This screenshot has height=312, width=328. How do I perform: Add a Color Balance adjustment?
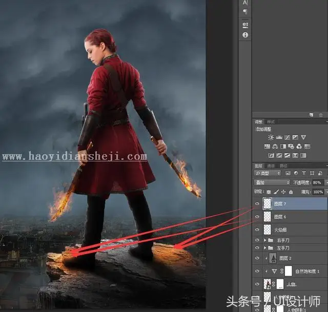point(275,147)
